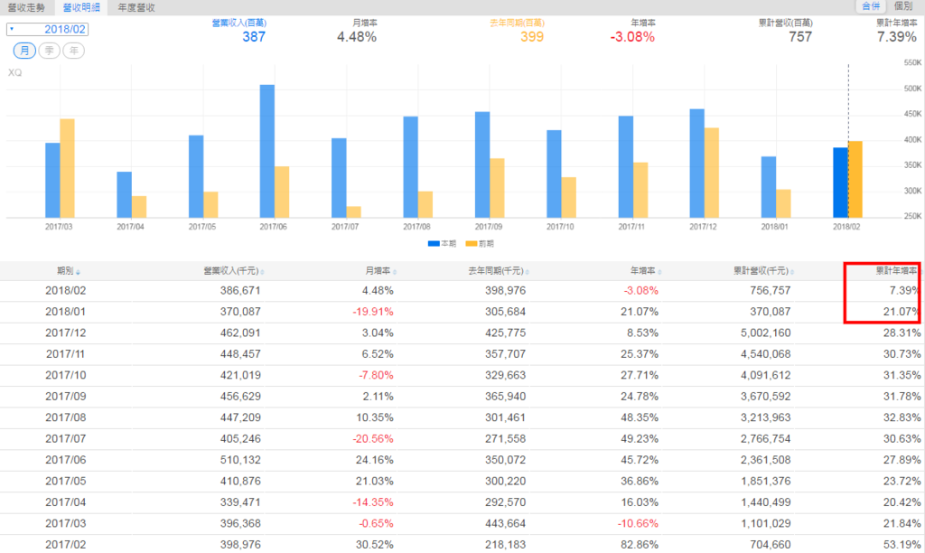Switch to 個別 individual view

click(903, 6)
